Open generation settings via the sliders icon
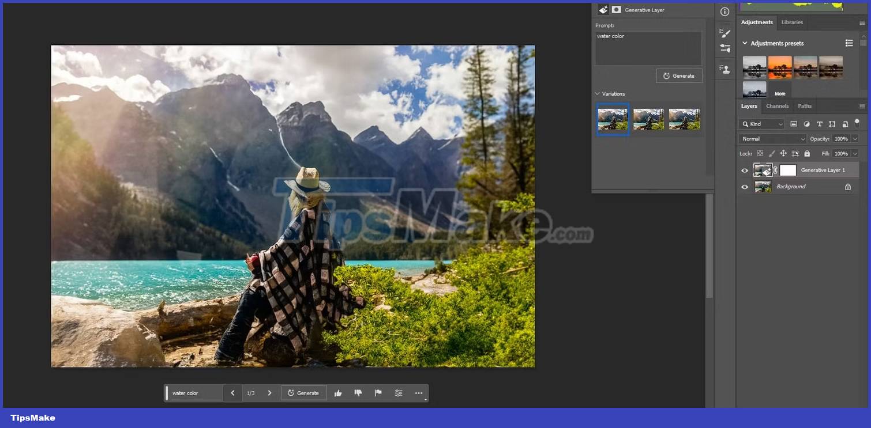The width and height of the screenshot is (871, 428). (x=398, y=392)
